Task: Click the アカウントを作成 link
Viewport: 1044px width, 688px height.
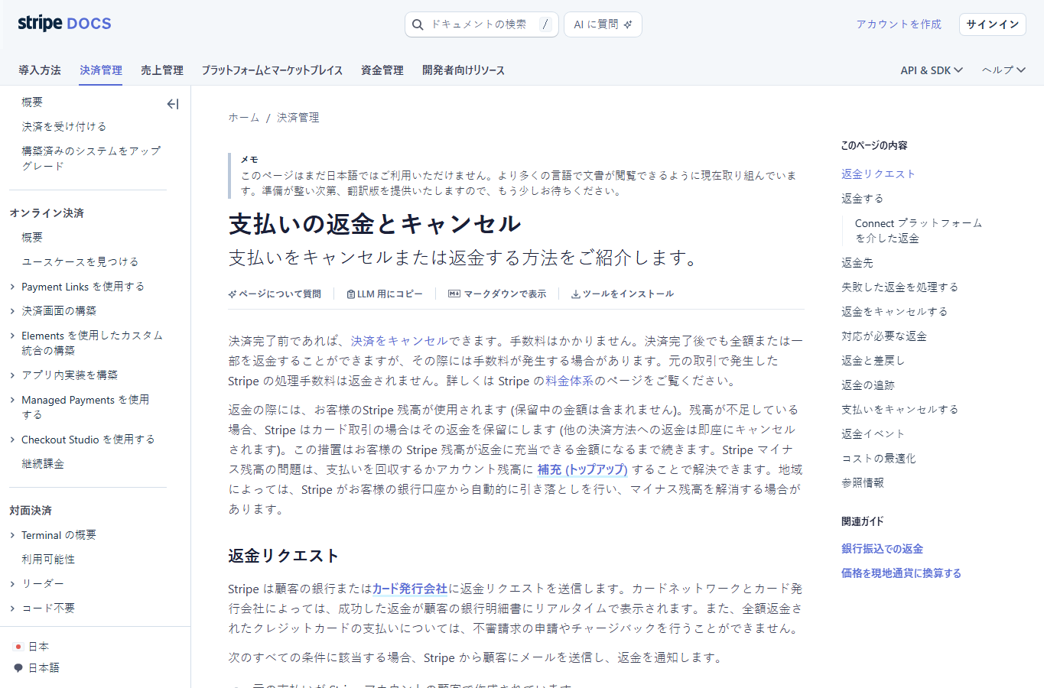Action: [x=899, y=24]
